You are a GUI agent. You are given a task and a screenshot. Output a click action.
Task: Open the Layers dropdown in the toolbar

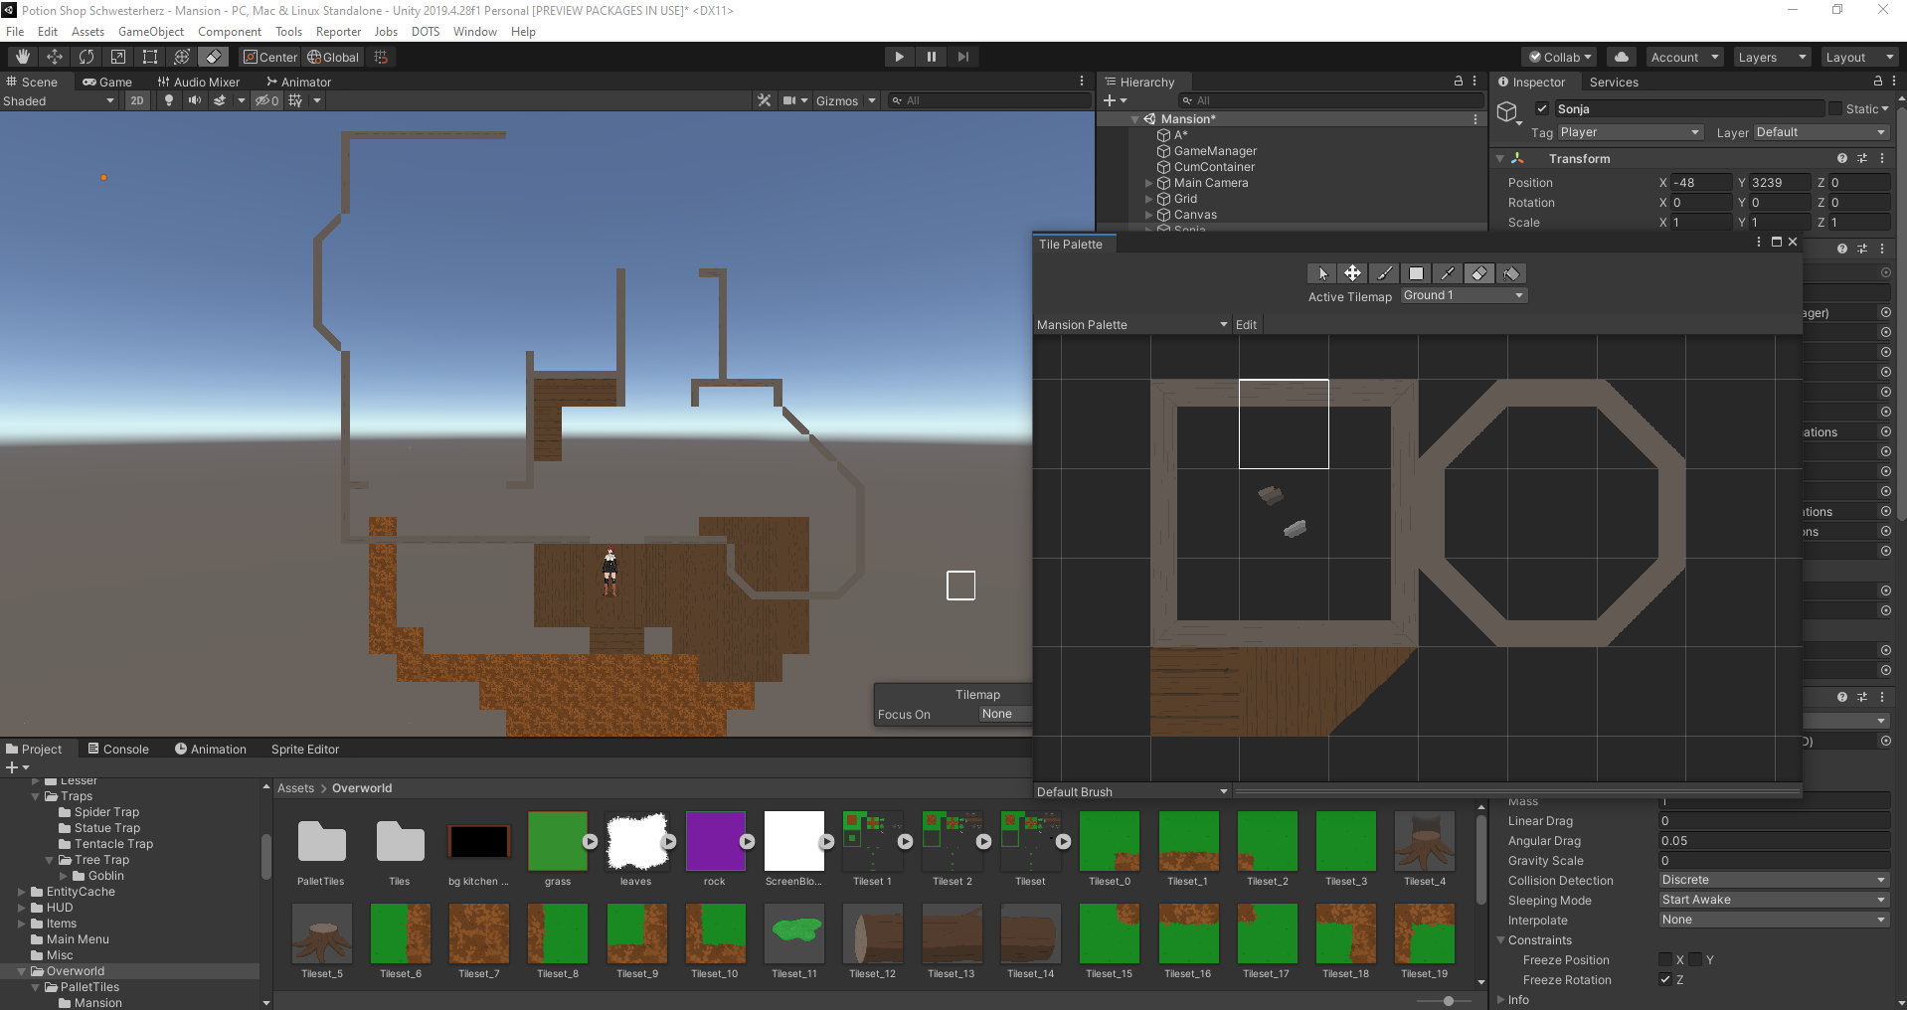tap(1772, 57)
